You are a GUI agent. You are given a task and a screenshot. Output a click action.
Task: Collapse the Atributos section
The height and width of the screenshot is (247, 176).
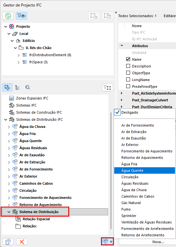(122, 46)
